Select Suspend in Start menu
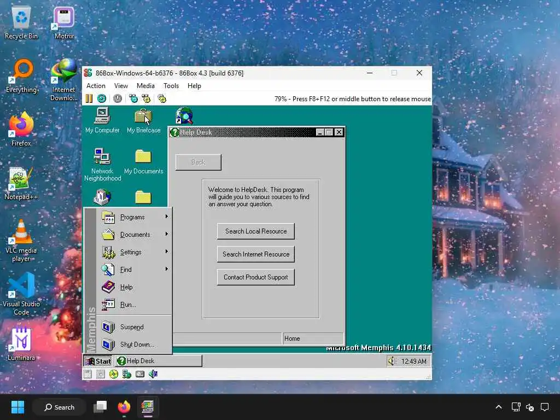Image resolution: width=560 pixels, height=420 pixels. (135, 327)
